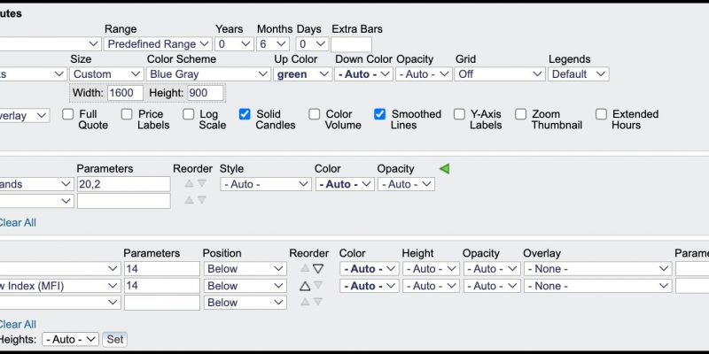Click down reorder arrow in empty indicator row
This screenshot has width=709, height=354.
pos(318,302)
